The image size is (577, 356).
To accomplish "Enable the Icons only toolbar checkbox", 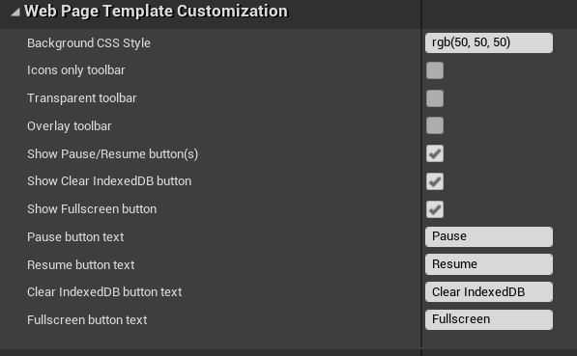I will (x=435, y=70).
